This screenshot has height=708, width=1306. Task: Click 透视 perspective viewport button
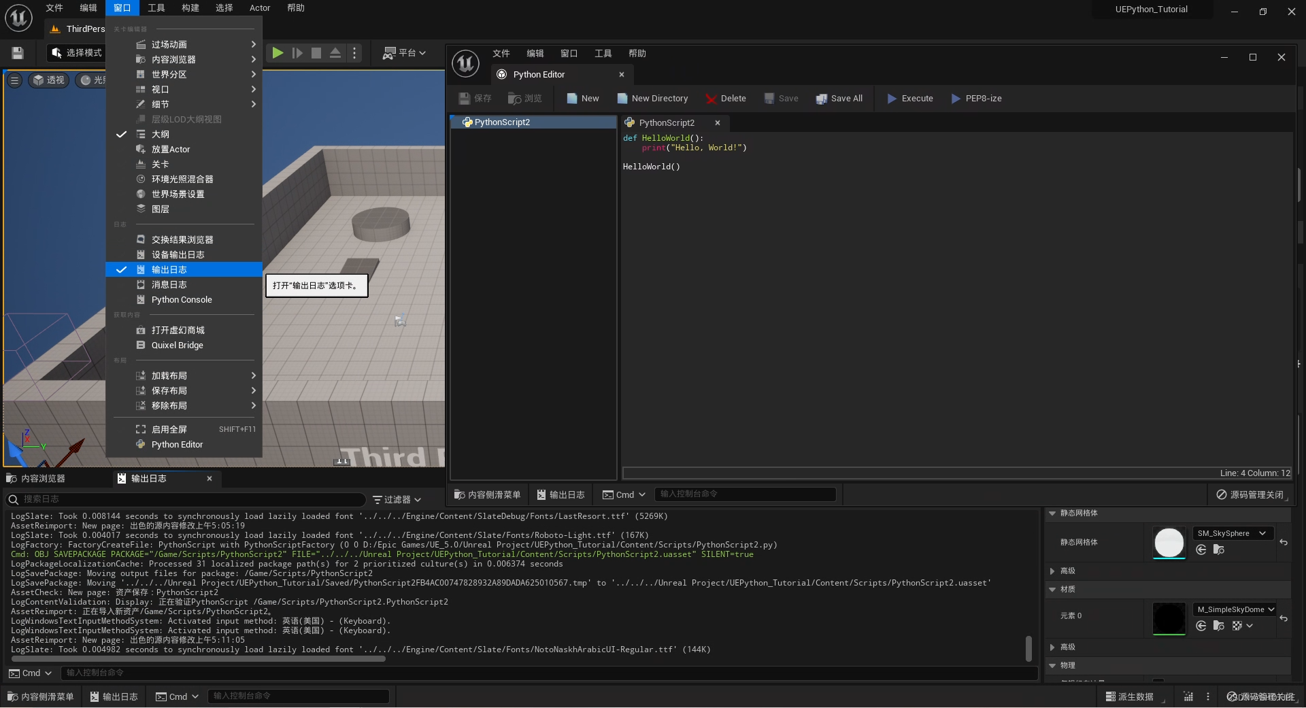coord(48,80)
